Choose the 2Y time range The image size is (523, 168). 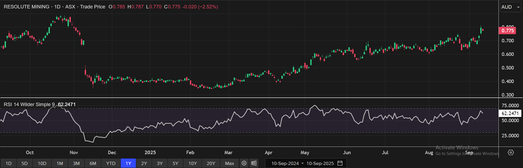[x=144, y=163]
